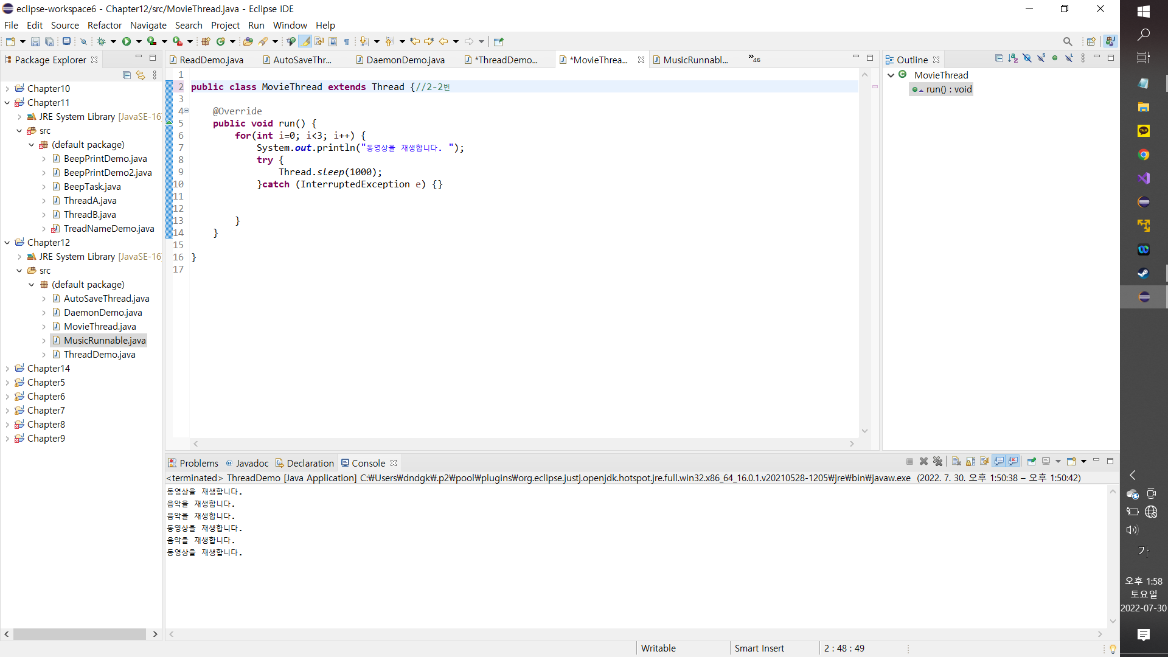Image resolution: width=1168 pixels, height=657 pixels.
Task: Click the New Java Class toolbar icon
Action: [221, 41]
